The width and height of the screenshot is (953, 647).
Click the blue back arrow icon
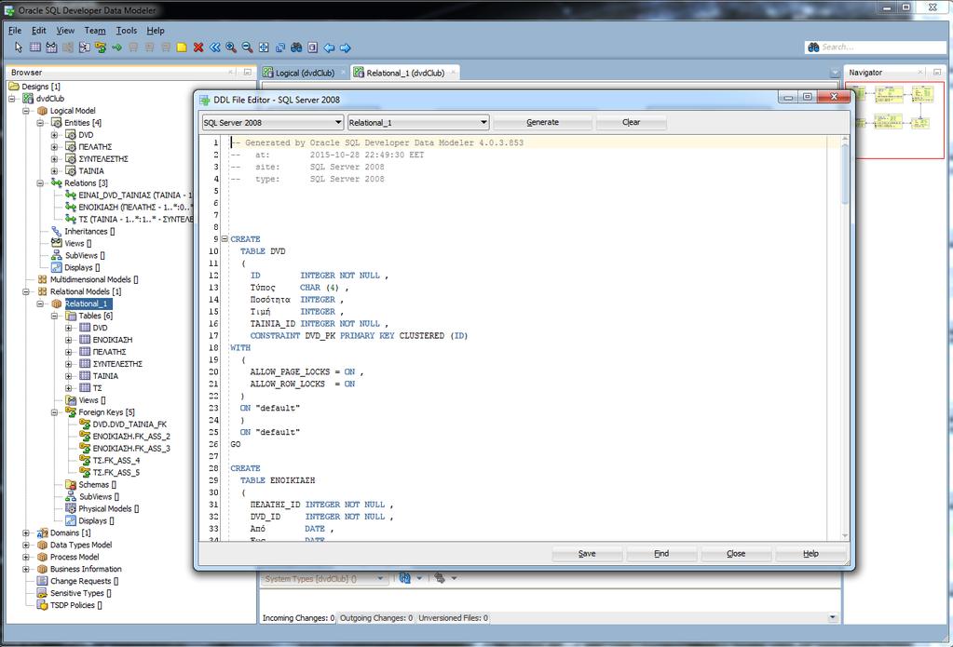pyautogui.click(x=329, y=47)
